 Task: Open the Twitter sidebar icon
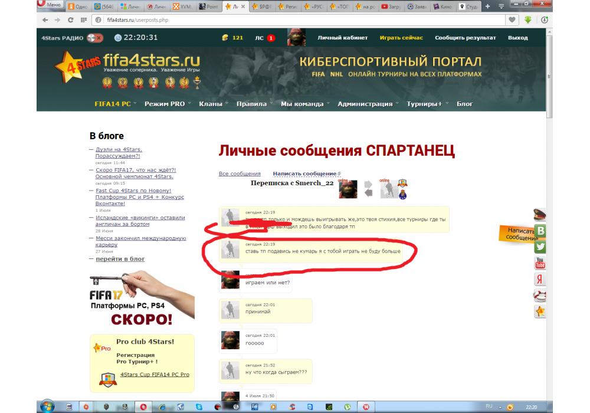pyautogui.click(x=539, y=247)
